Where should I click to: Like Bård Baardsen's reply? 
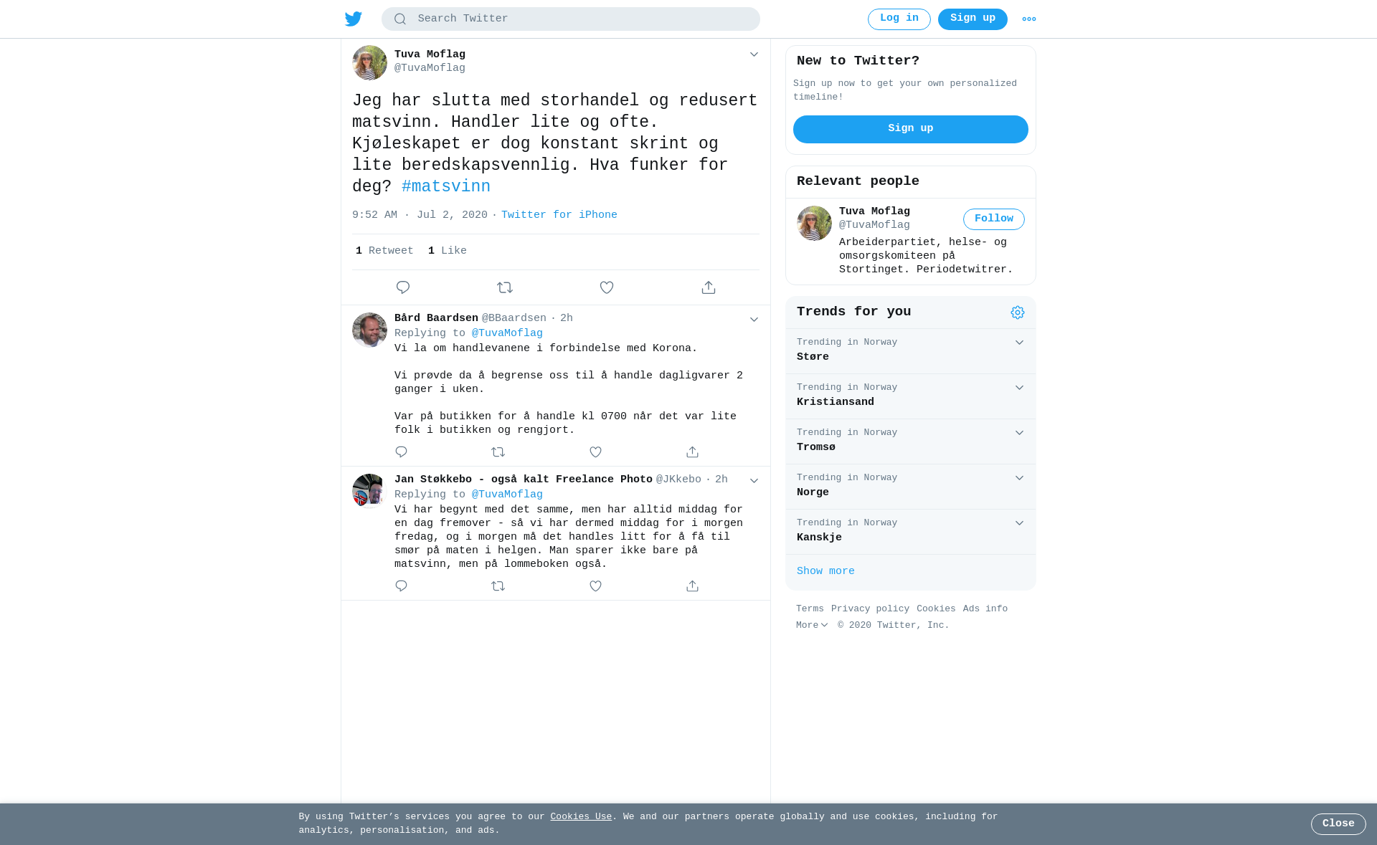[x=595, y=452]
